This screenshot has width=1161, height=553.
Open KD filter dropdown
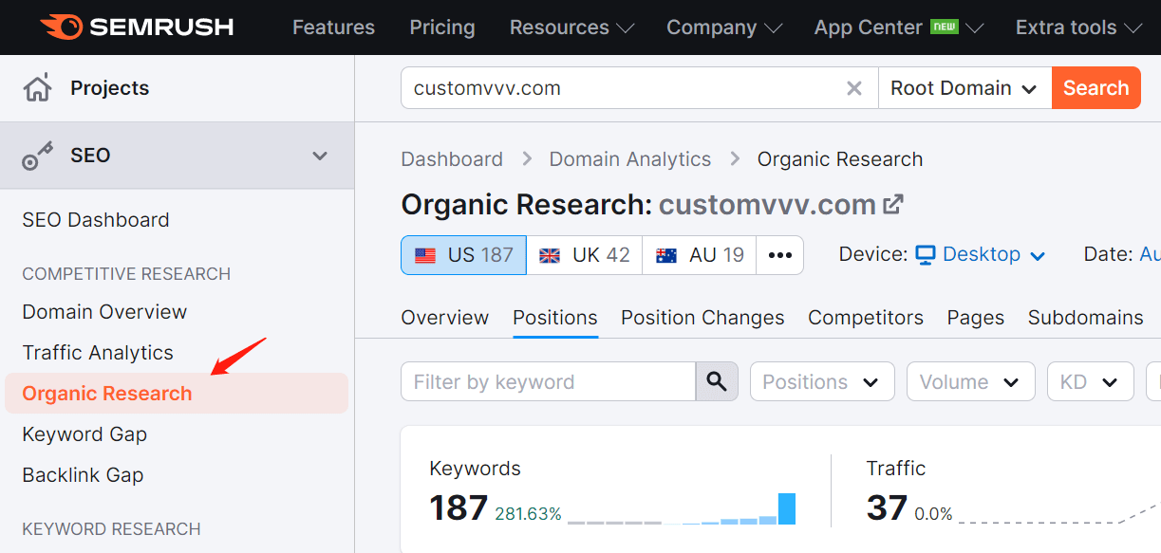click(1091, 381)
